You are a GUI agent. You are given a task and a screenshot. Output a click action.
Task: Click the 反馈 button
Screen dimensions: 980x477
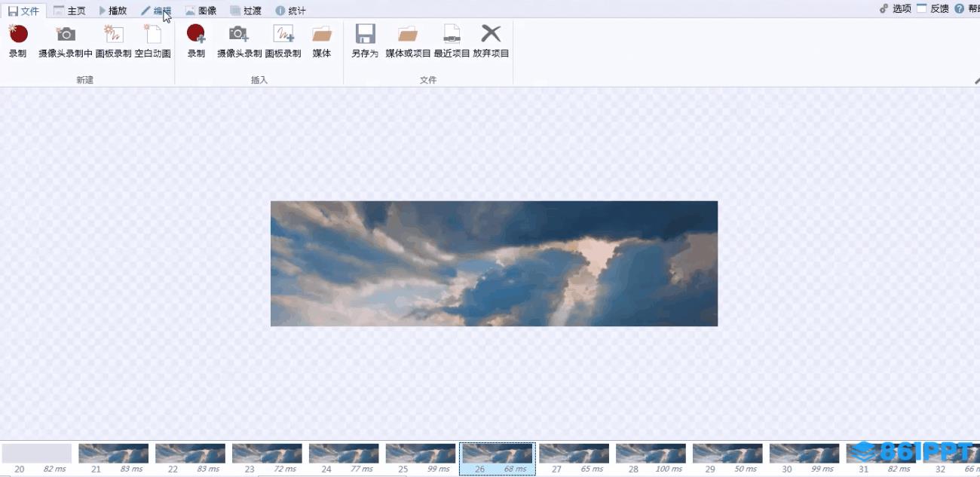pyautogui.click(x=933, y=9)
